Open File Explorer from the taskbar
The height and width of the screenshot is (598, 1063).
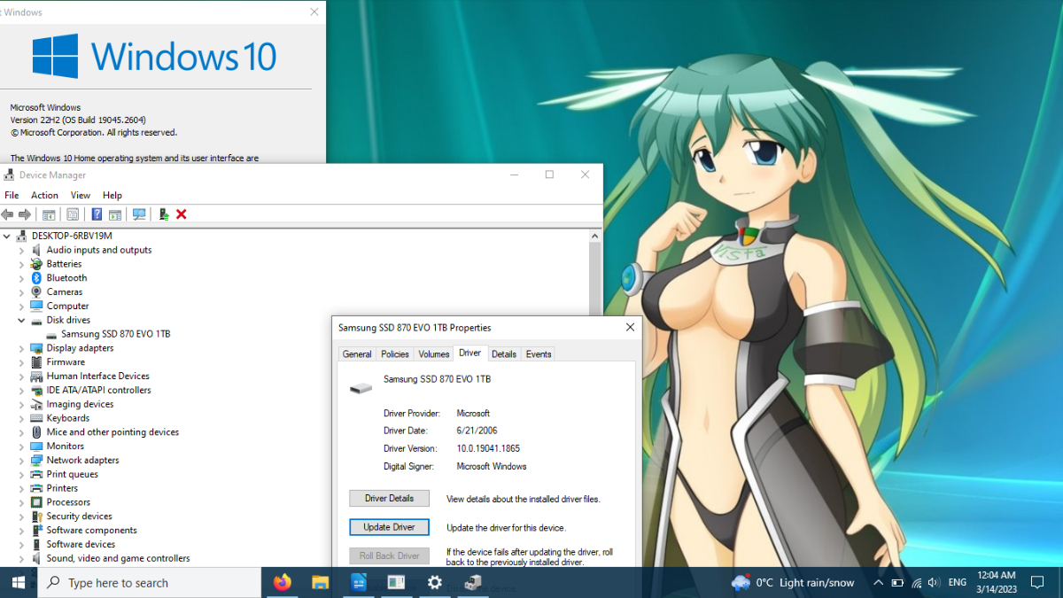click(x=321, y=582)
